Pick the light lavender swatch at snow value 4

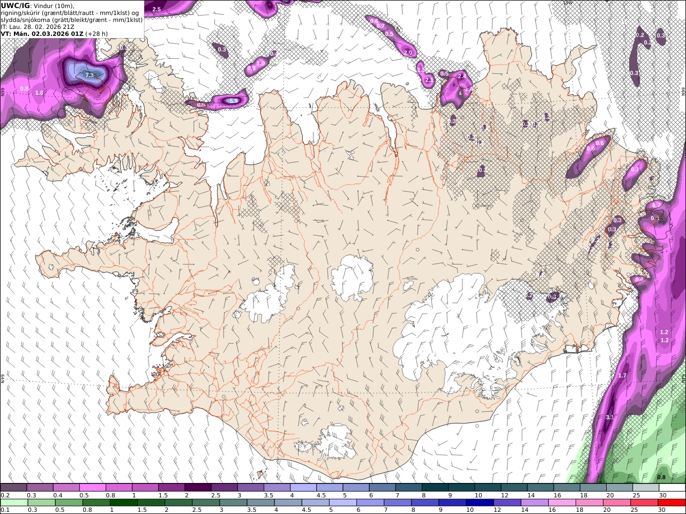(x=303, y=488)
